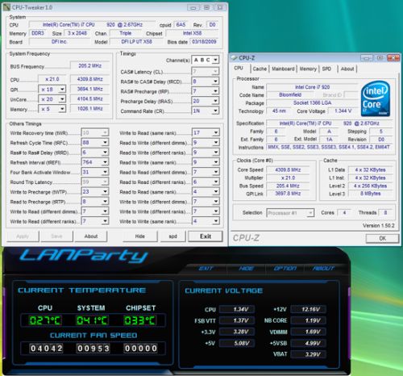Open the QPI multiplier x 18 dropdown
This screenshot has height=376, width=403.
[52, 90]
